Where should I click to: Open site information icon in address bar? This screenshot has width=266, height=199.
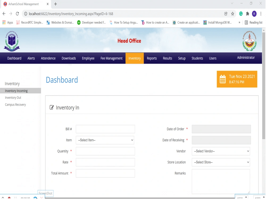(26, 14)
